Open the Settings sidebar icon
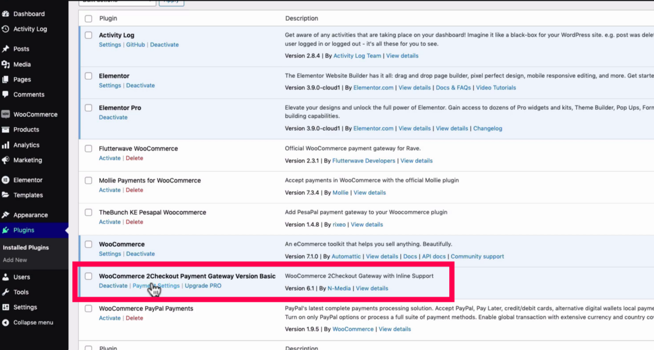The image size is (654, 350). (x=6, y=307)
